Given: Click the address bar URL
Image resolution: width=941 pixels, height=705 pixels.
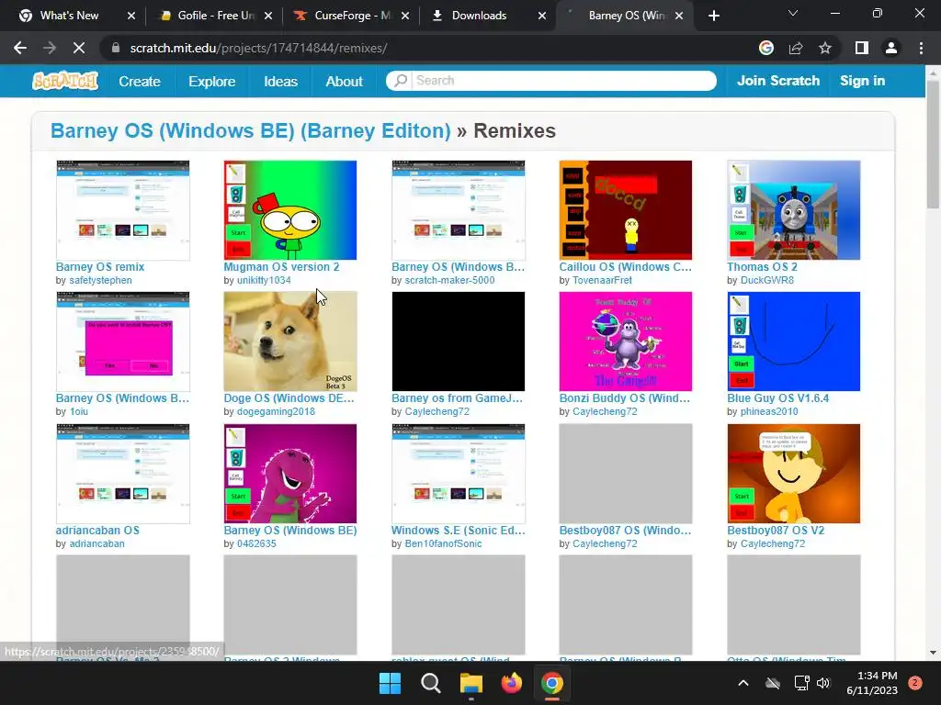Looking at the screenshot, I should pos(258,48).
